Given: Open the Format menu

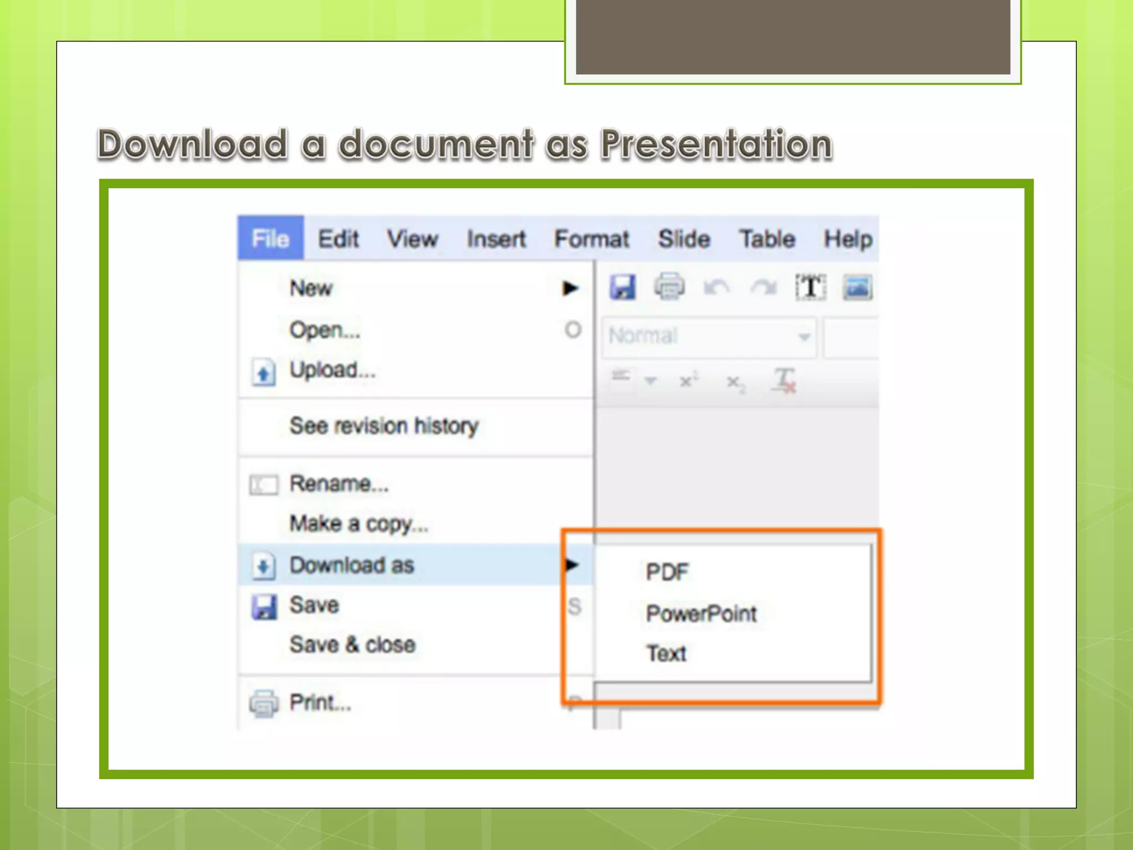Looking at the screenshot, I should (591, 239).
